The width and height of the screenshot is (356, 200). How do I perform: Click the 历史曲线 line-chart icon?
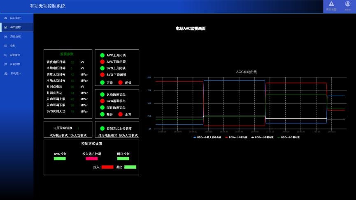[x=6, y=37]
